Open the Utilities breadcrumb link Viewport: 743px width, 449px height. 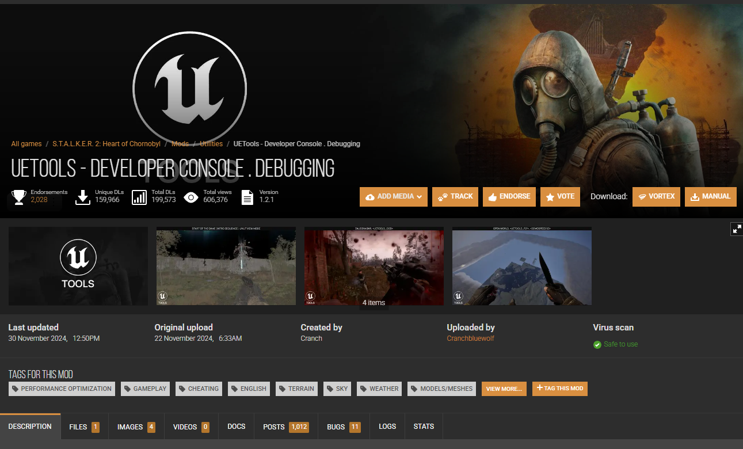pyautogui.click(x=211, y=144)
